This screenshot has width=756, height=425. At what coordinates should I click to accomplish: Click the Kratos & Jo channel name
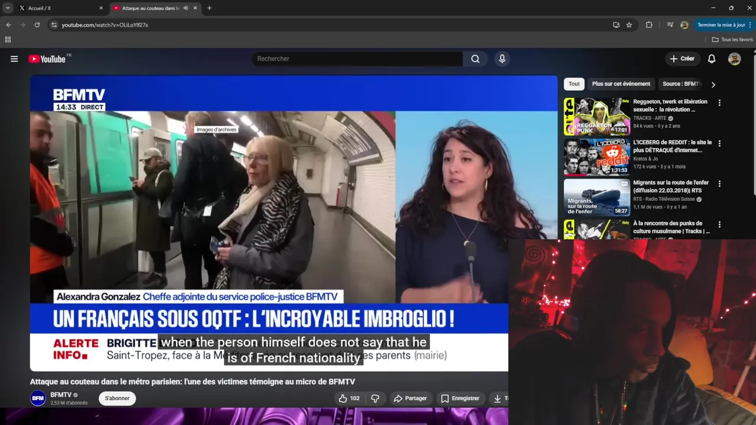point(646,159)
